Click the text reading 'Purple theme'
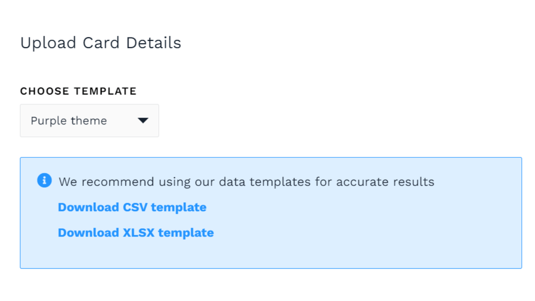The image size is (535, 301). pyautogui.click(x=69, y=121)
